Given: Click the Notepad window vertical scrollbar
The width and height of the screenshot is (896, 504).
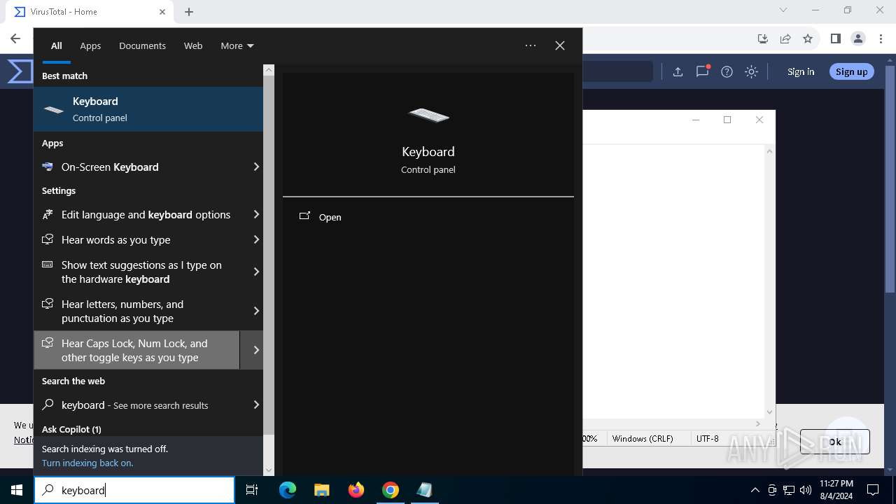Looking at the screenshot, I should [769, 281].
